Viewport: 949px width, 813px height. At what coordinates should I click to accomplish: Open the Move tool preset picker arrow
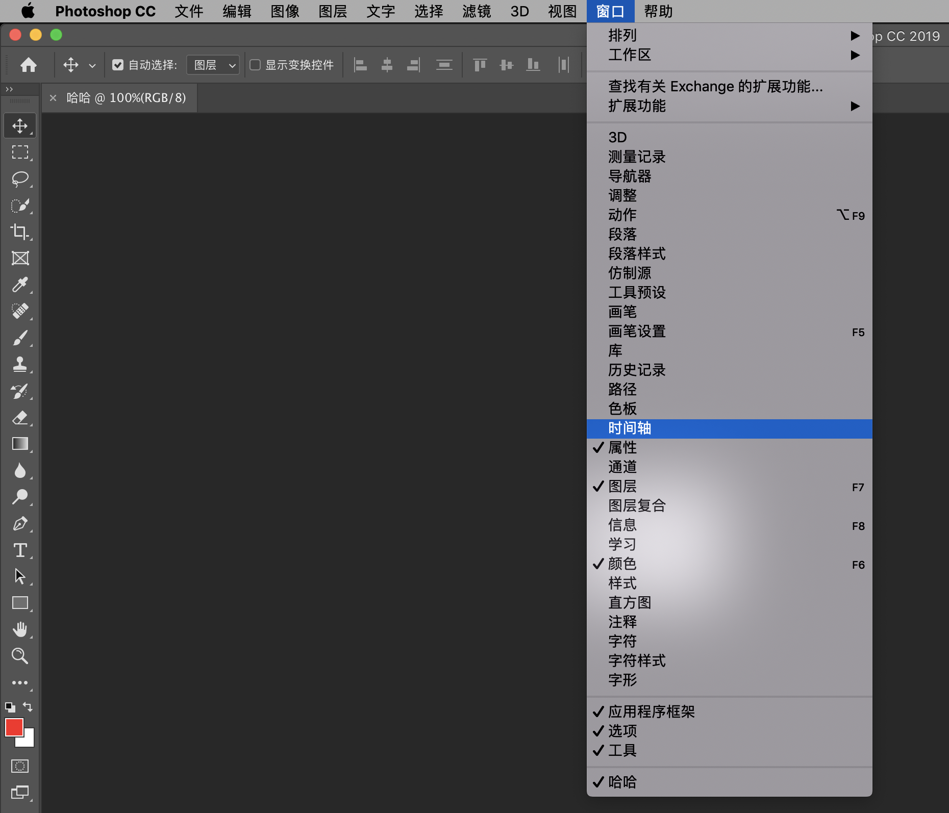click(x=92, y=65)
